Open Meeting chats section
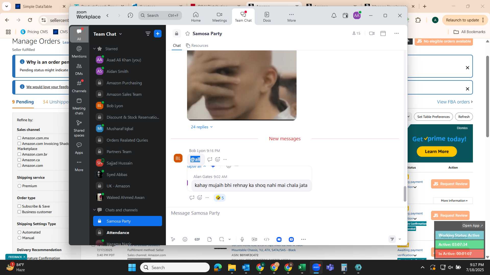The width and height of the screenshot is (490, 275). point(79,106)
